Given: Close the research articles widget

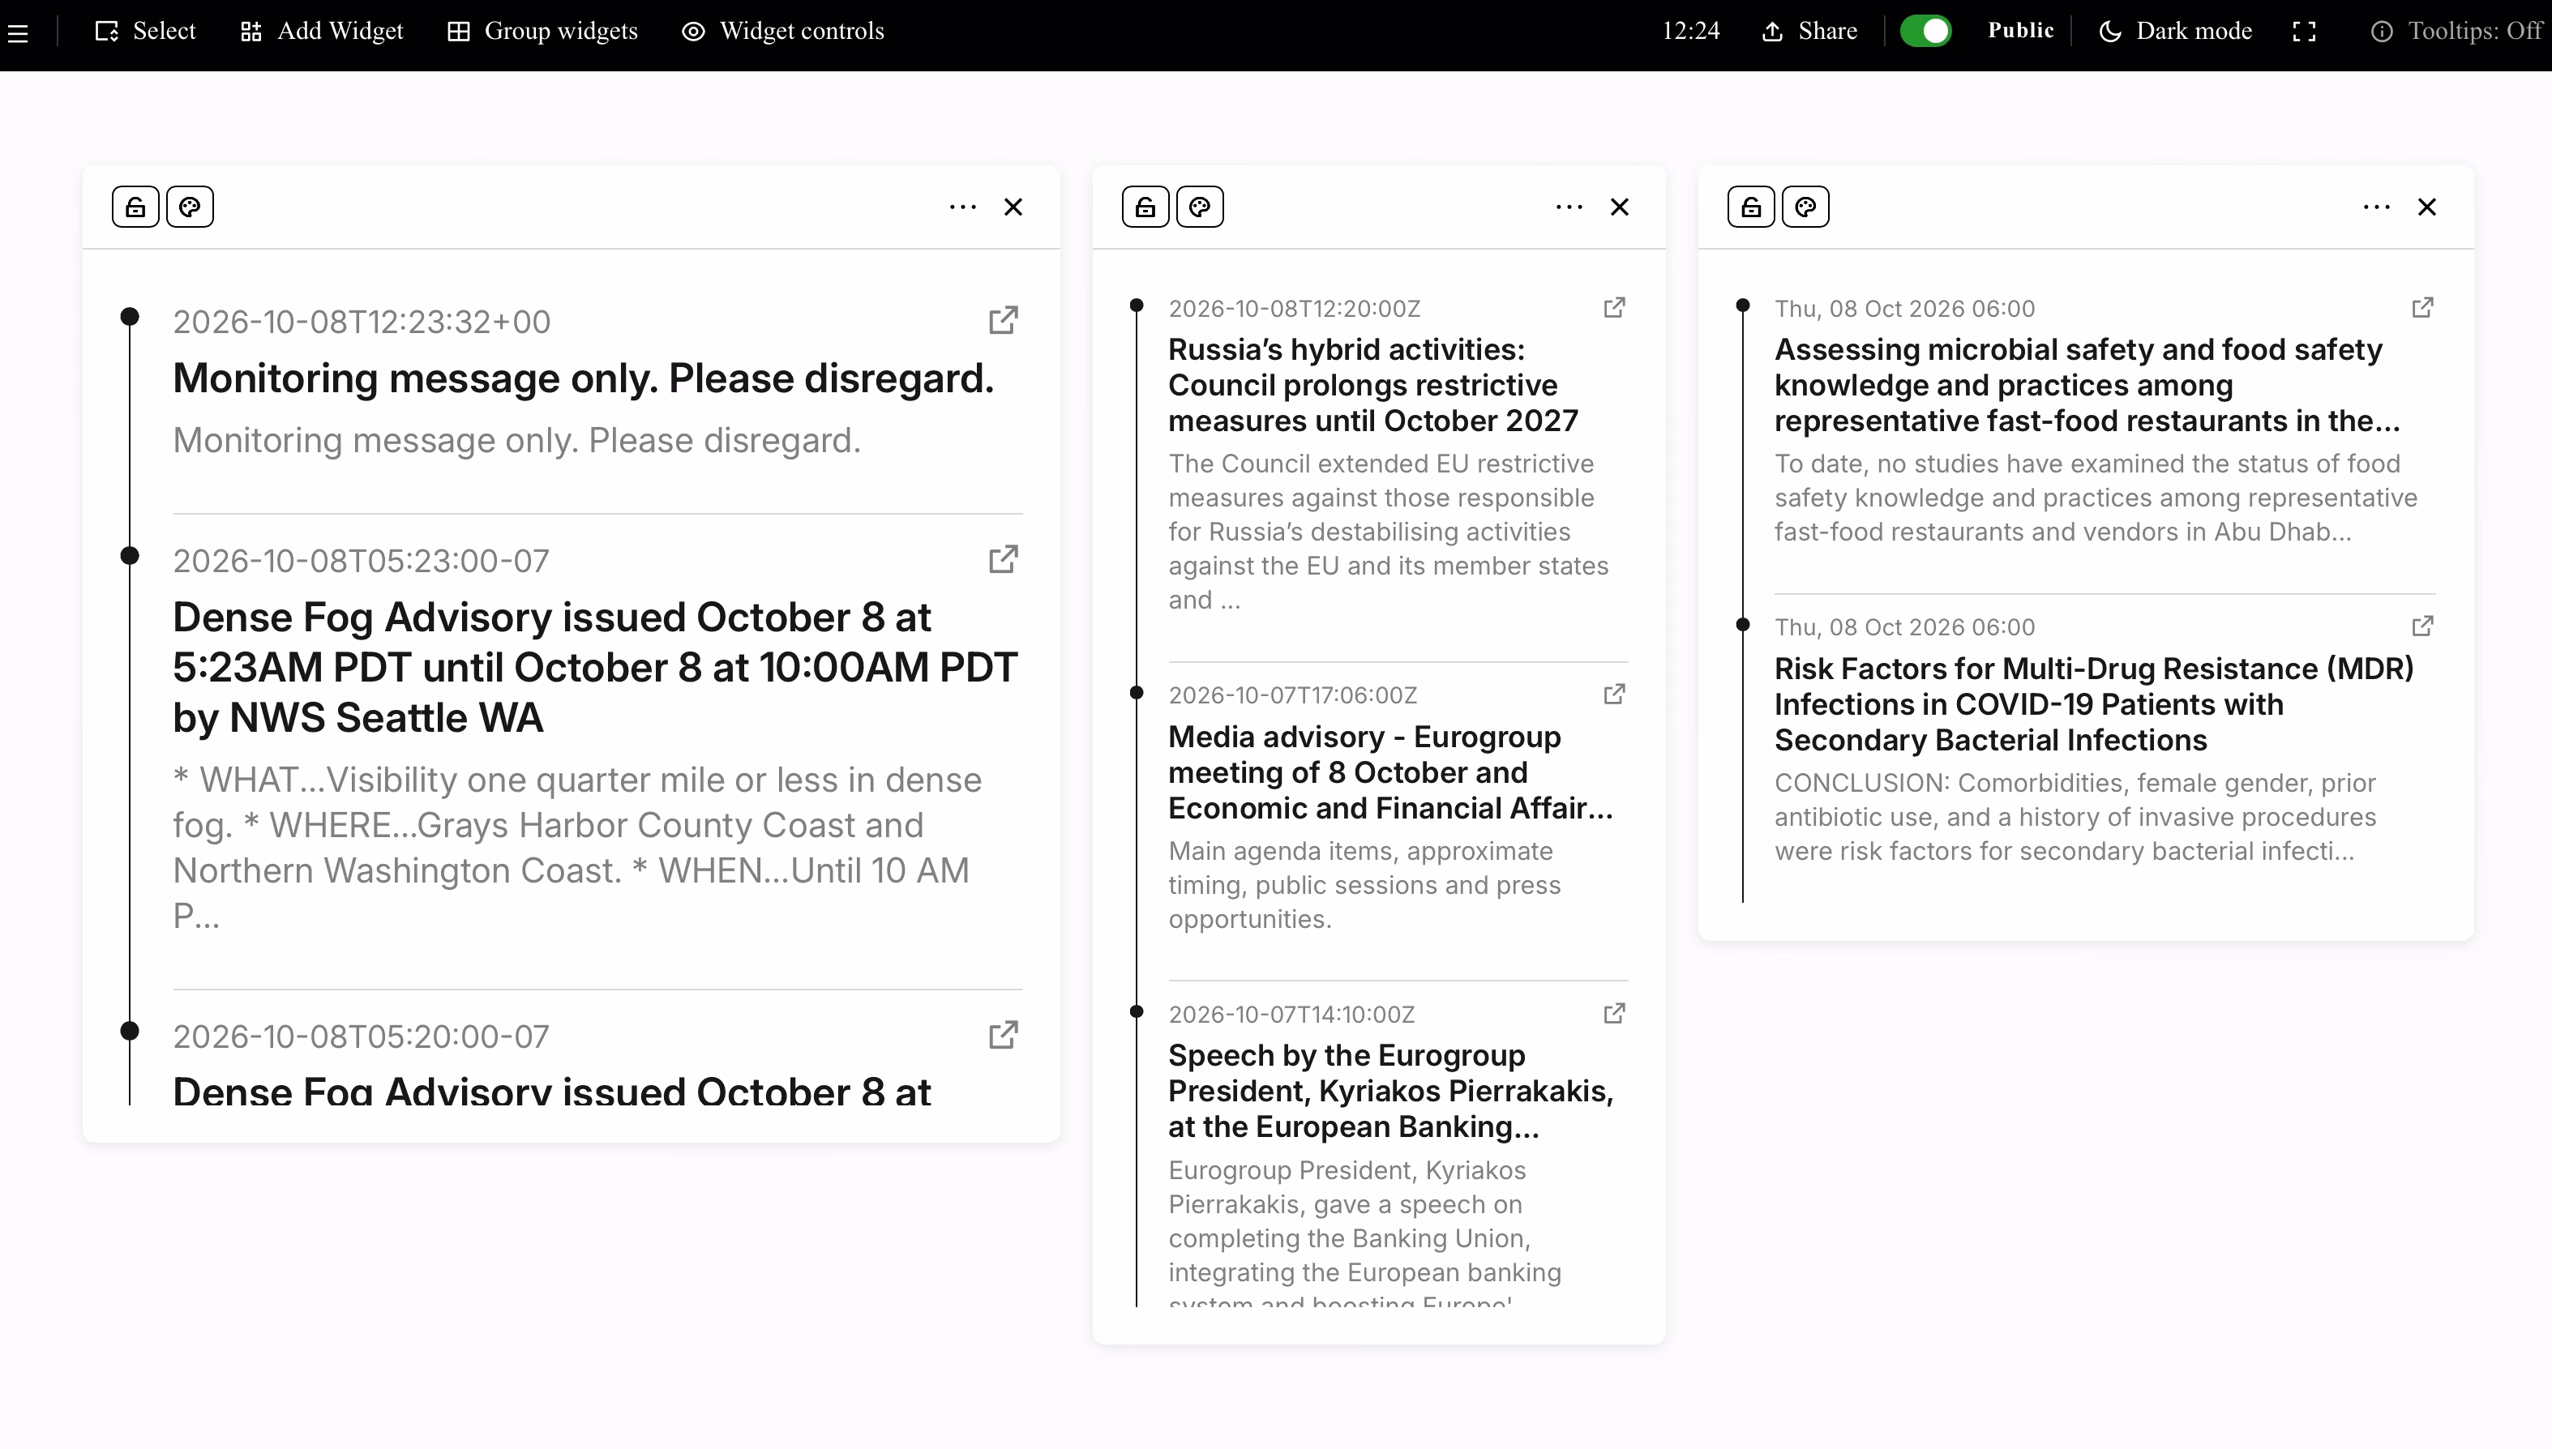Looking at the screenshot, I should pyautogui.click(x=2426, y=207).
